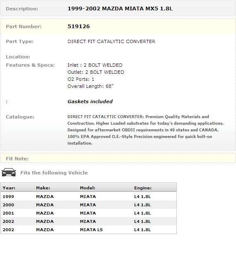Click the O2 Ports: 1 spec line

click(x=81, y=79)
